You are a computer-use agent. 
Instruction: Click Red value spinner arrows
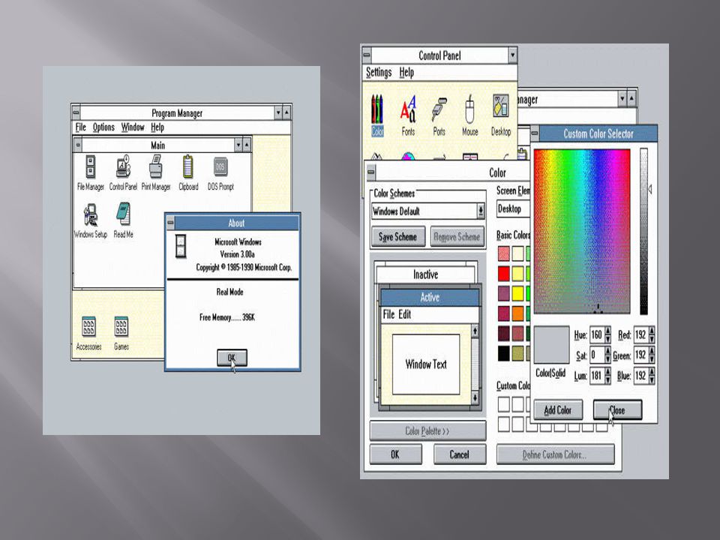coord(652,334)
